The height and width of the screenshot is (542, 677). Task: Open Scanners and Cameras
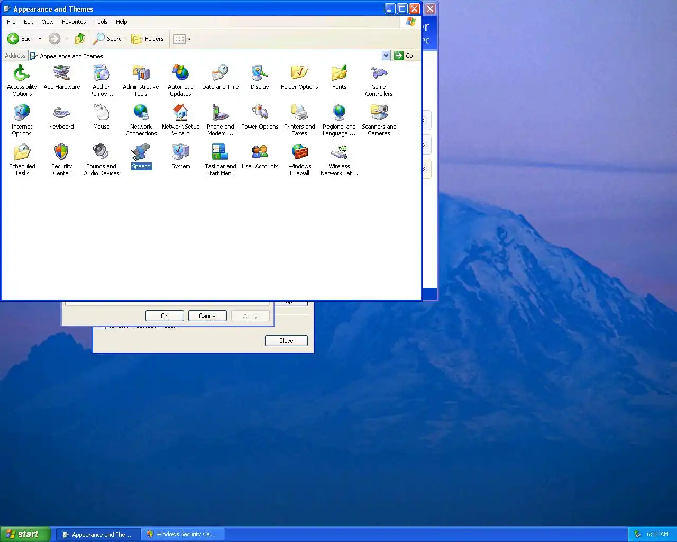[379, 120]
